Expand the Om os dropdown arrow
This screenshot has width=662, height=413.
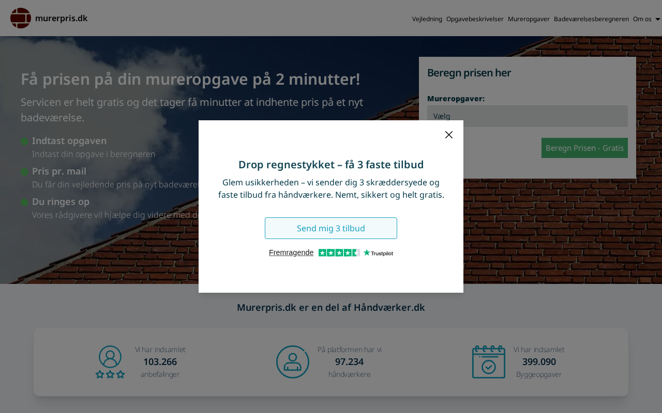[657, 19]
